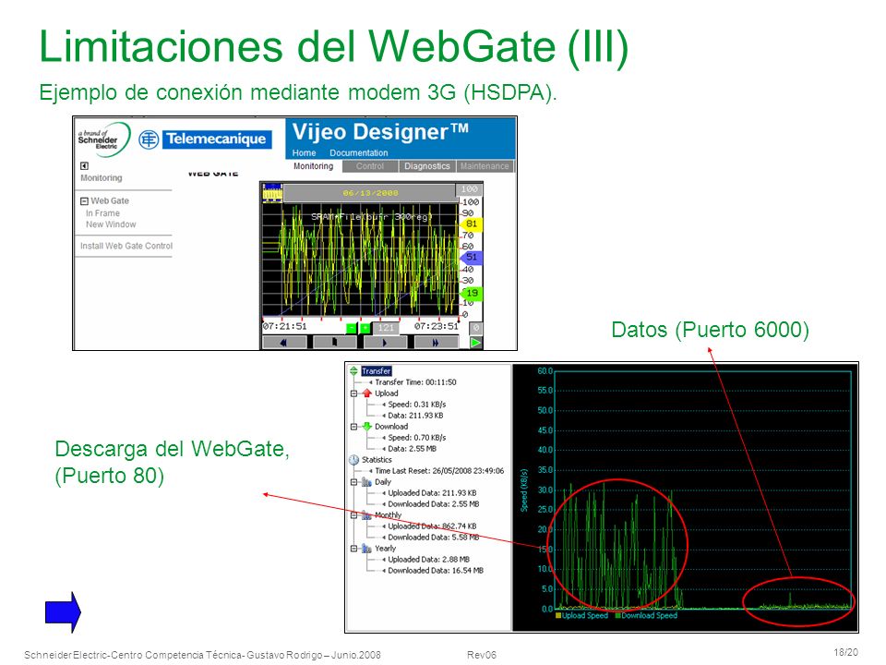
Task: Select Upload Data 211.93 KB entry
Action: pyautogui.click(x=416, y=416)
